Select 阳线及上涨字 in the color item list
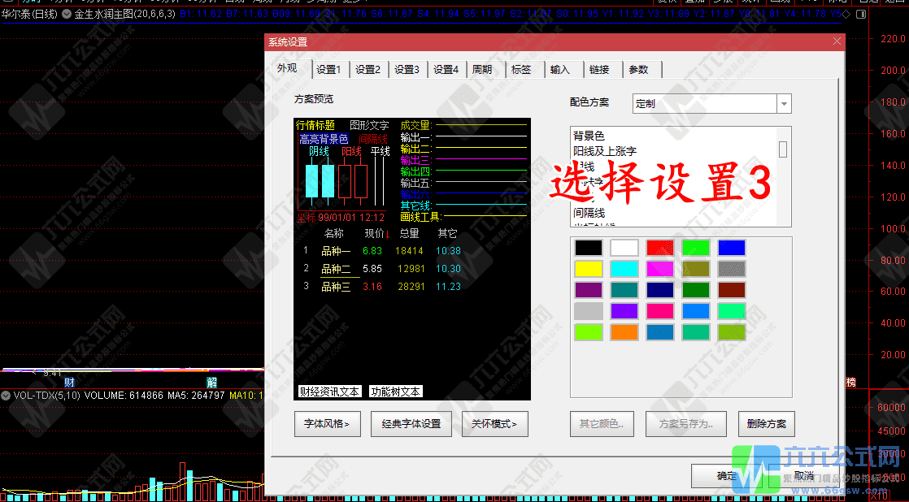The image size is (909, 502). click(606, 149)
